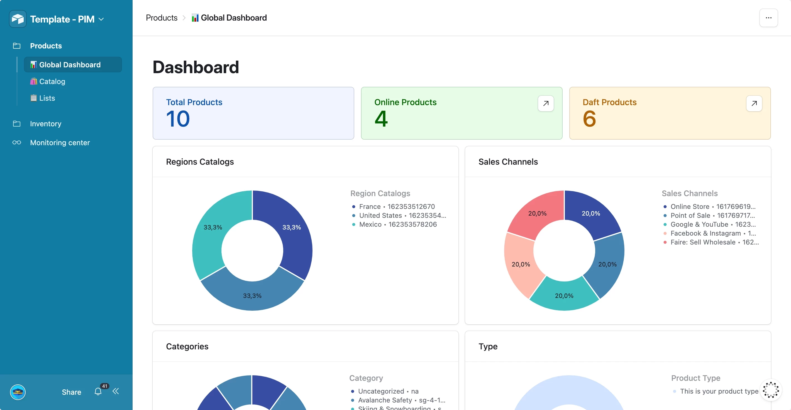Open the three-dot more options menu
Screen dimensions: 791x410
(x=768, y=18)
